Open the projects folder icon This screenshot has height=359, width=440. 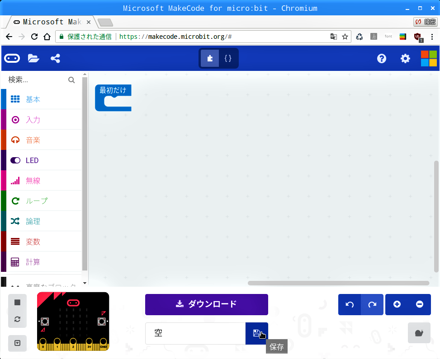33,58
